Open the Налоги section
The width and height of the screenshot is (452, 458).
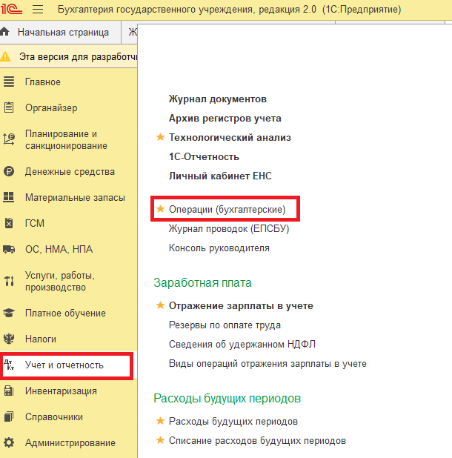tap(41, 339)
